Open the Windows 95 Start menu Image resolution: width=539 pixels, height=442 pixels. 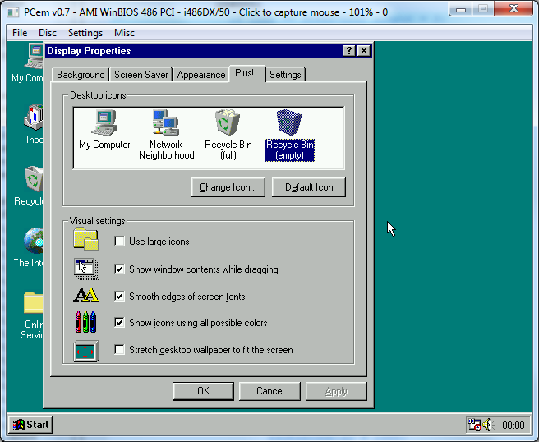[30, 425]
